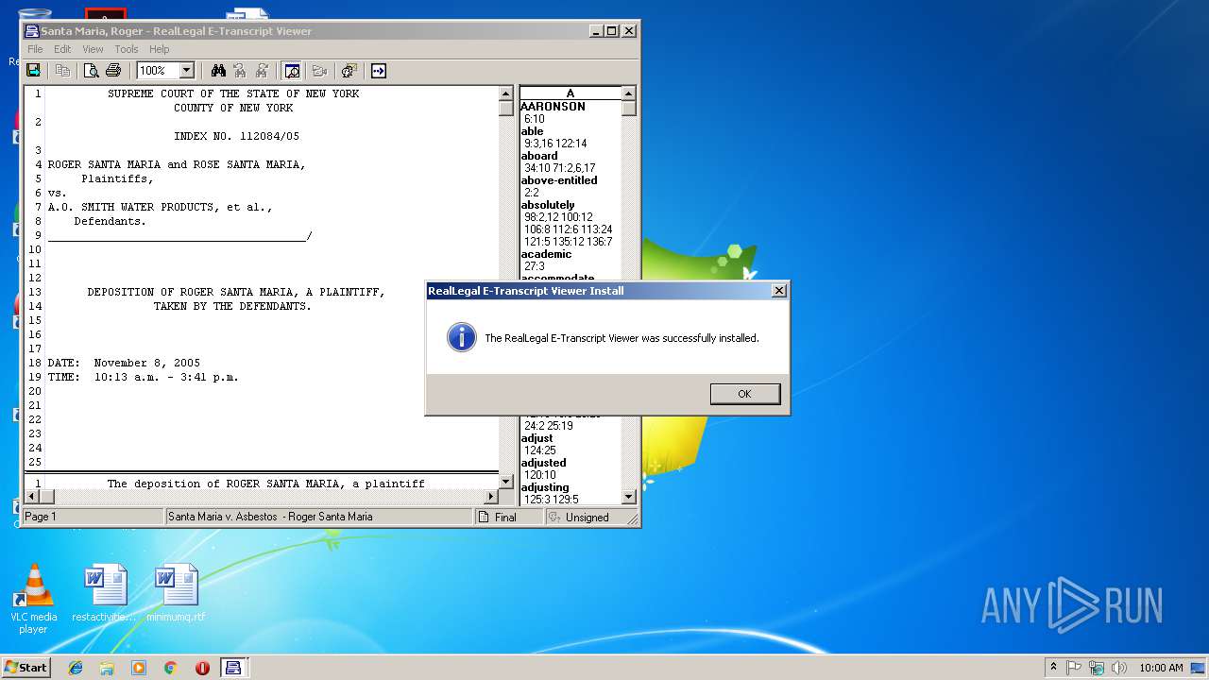1209x680 pixels.
Task: Click the word index scroll up arrow
Action: (629, 93)
